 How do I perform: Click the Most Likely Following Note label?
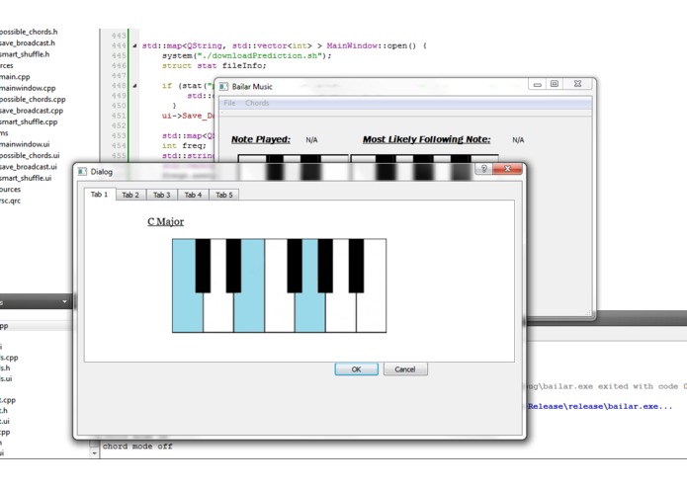pos(426,139)
